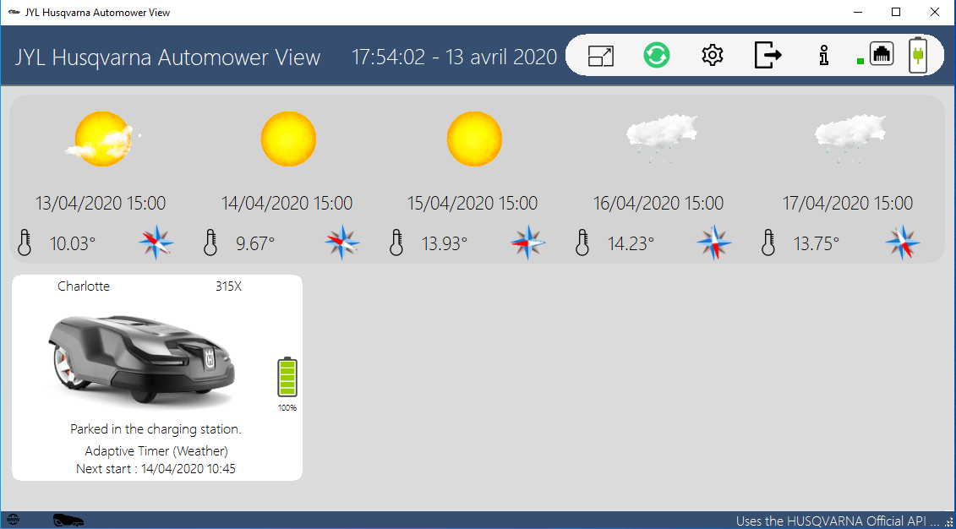The height and width of the screenshot is (529, 956).
Task: Click the header title 'JYL Husqvarna Automower View'
Action: pos(167,57)
